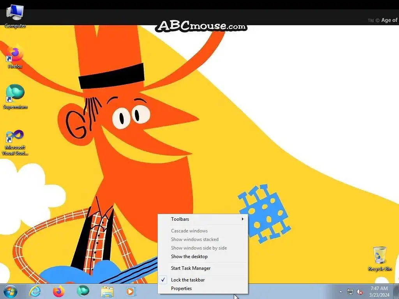This screenshot has height=299, width=399.
Task: Open the Computer desktop icon
Action: 15,16
